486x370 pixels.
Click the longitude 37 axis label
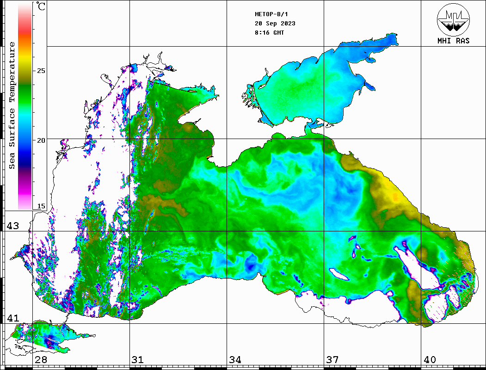tap(332, 360)
